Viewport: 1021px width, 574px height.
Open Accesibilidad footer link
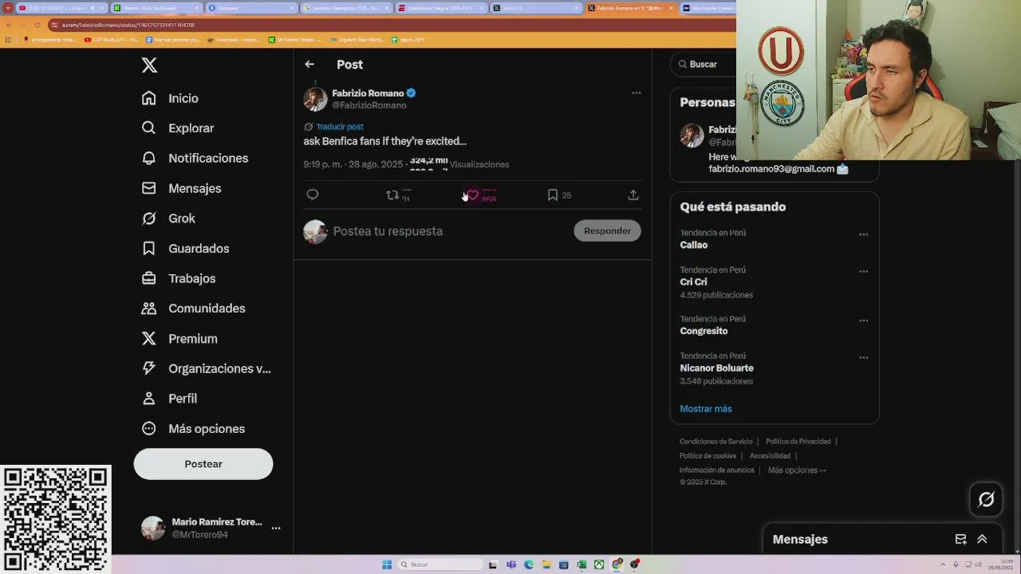pyautogui.click(x=770, y=456)
